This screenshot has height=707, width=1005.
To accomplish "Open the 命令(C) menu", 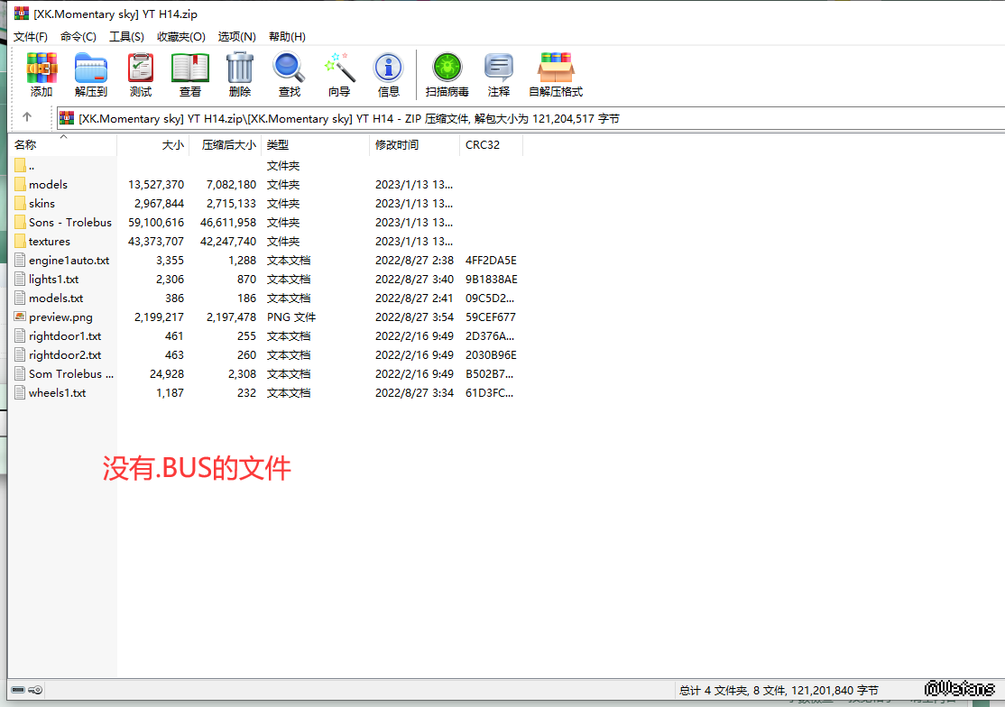I will [78, 36].
